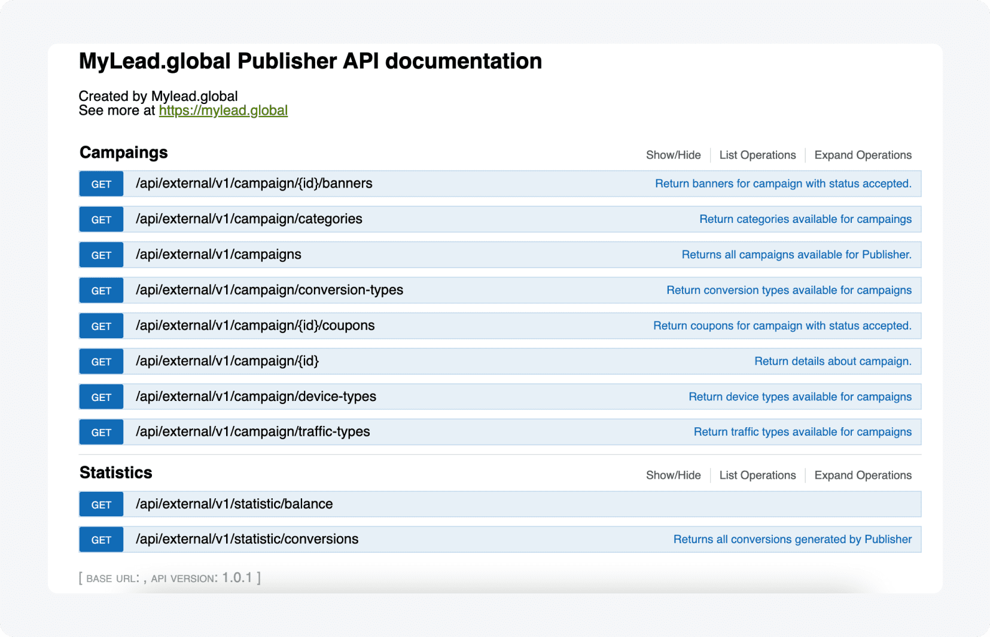
Task: Expand the campaign/{id}/coupons endpoint row
Action: click(255, 326)
